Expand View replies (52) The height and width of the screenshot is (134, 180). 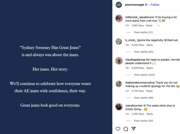click(144, 121)
